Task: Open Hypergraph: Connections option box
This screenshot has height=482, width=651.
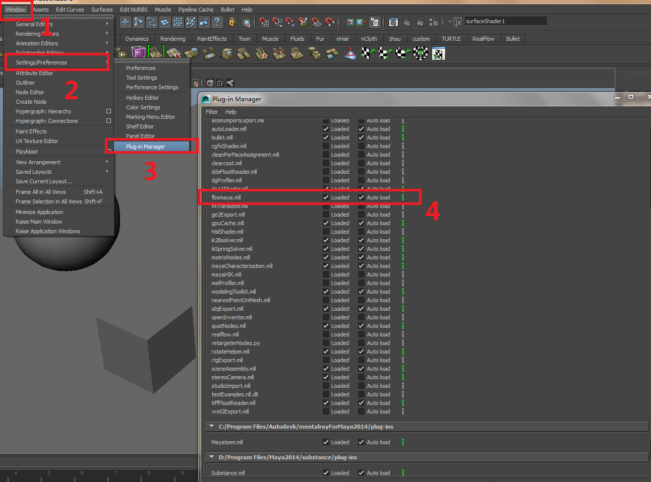Action: point(108,121)
